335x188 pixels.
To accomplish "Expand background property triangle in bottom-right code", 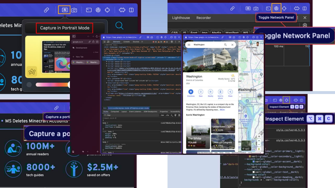I will click(x=261, y=180).
